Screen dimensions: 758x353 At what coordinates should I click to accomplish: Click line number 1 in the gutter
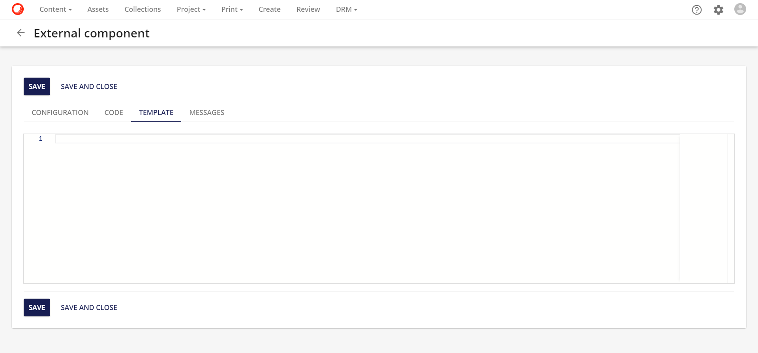(x=41, y=139)
